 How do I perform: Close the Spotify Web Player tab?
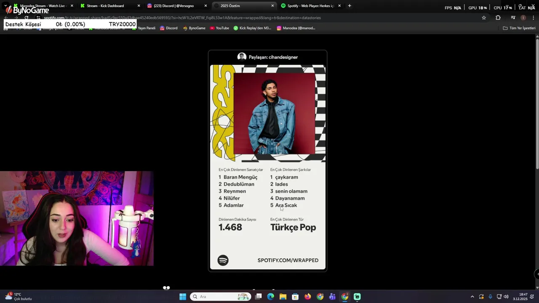(x=339, y=6)
